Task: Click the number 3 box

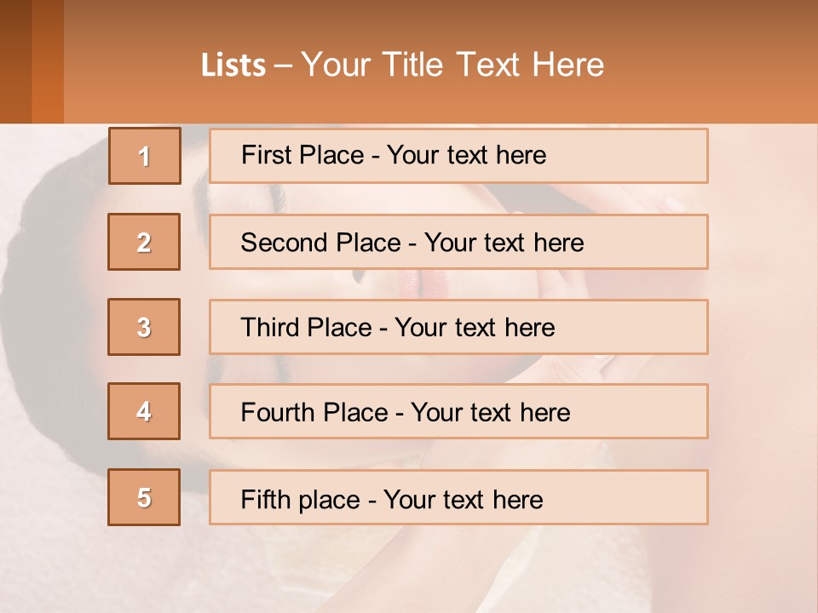Action: pos(144,327)
